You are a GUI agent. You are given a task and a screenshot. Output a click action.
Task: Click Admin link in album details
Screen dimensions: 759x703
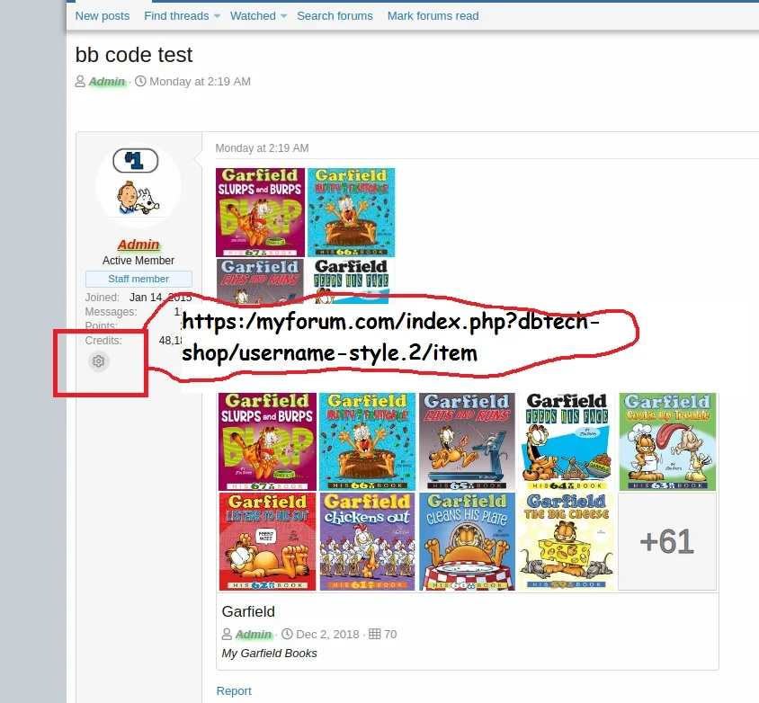pyautogui.click(x=254, y=635)
